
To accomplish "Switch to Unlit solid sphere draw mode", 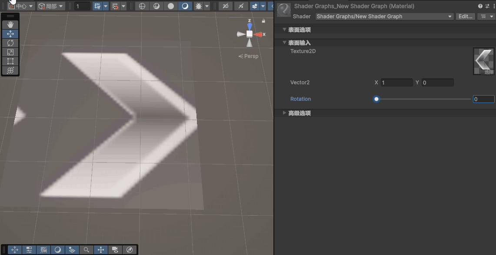I will coord(170,6).
